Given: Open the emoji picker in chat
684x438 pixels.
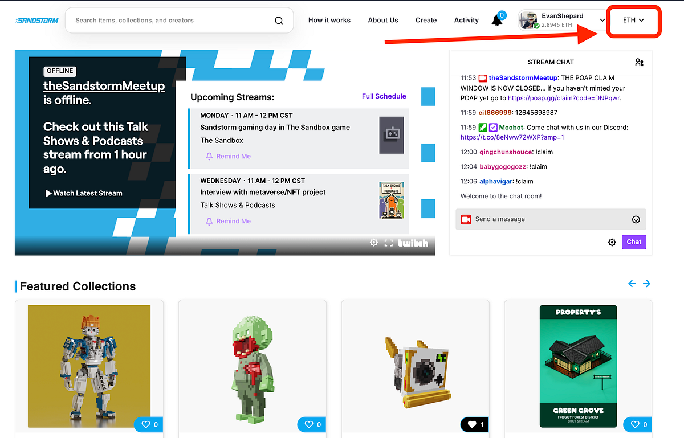Looking at the screenshot, I should tap(636, 219).
